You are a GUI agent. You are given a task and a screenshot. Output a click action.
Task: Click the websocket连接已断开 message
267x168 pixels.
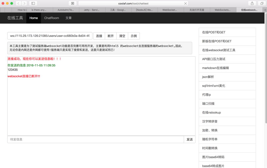(24, 76)
